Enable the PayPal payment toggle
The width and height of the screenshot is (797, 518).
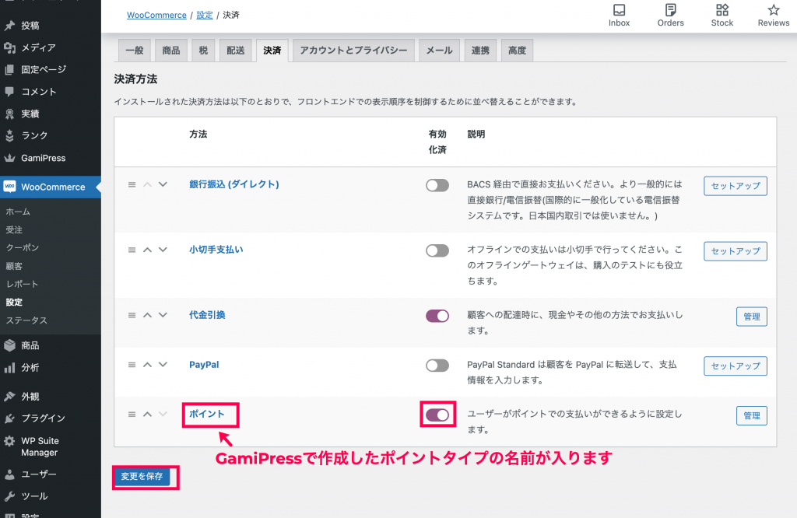(437, 365)
